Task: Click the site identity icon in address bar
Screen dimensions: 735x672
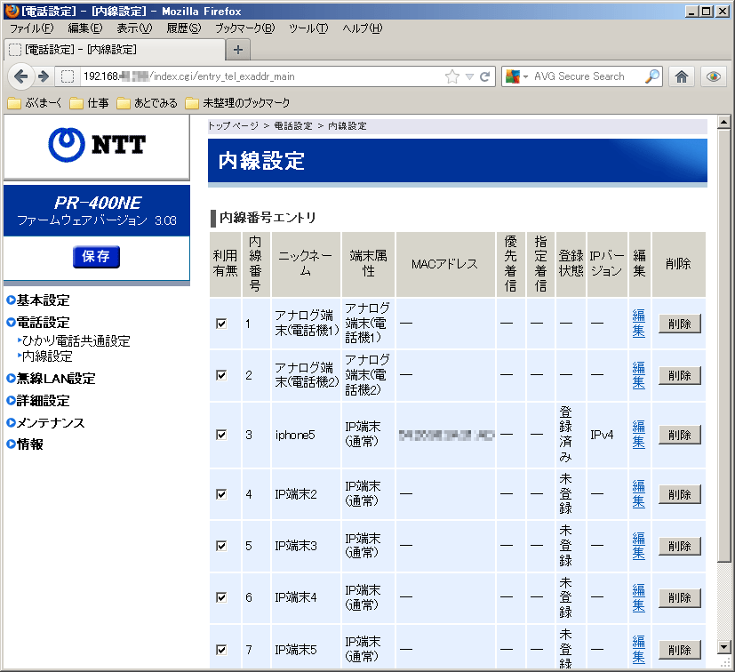Action: pyautogui.click(x=68, y=76)
